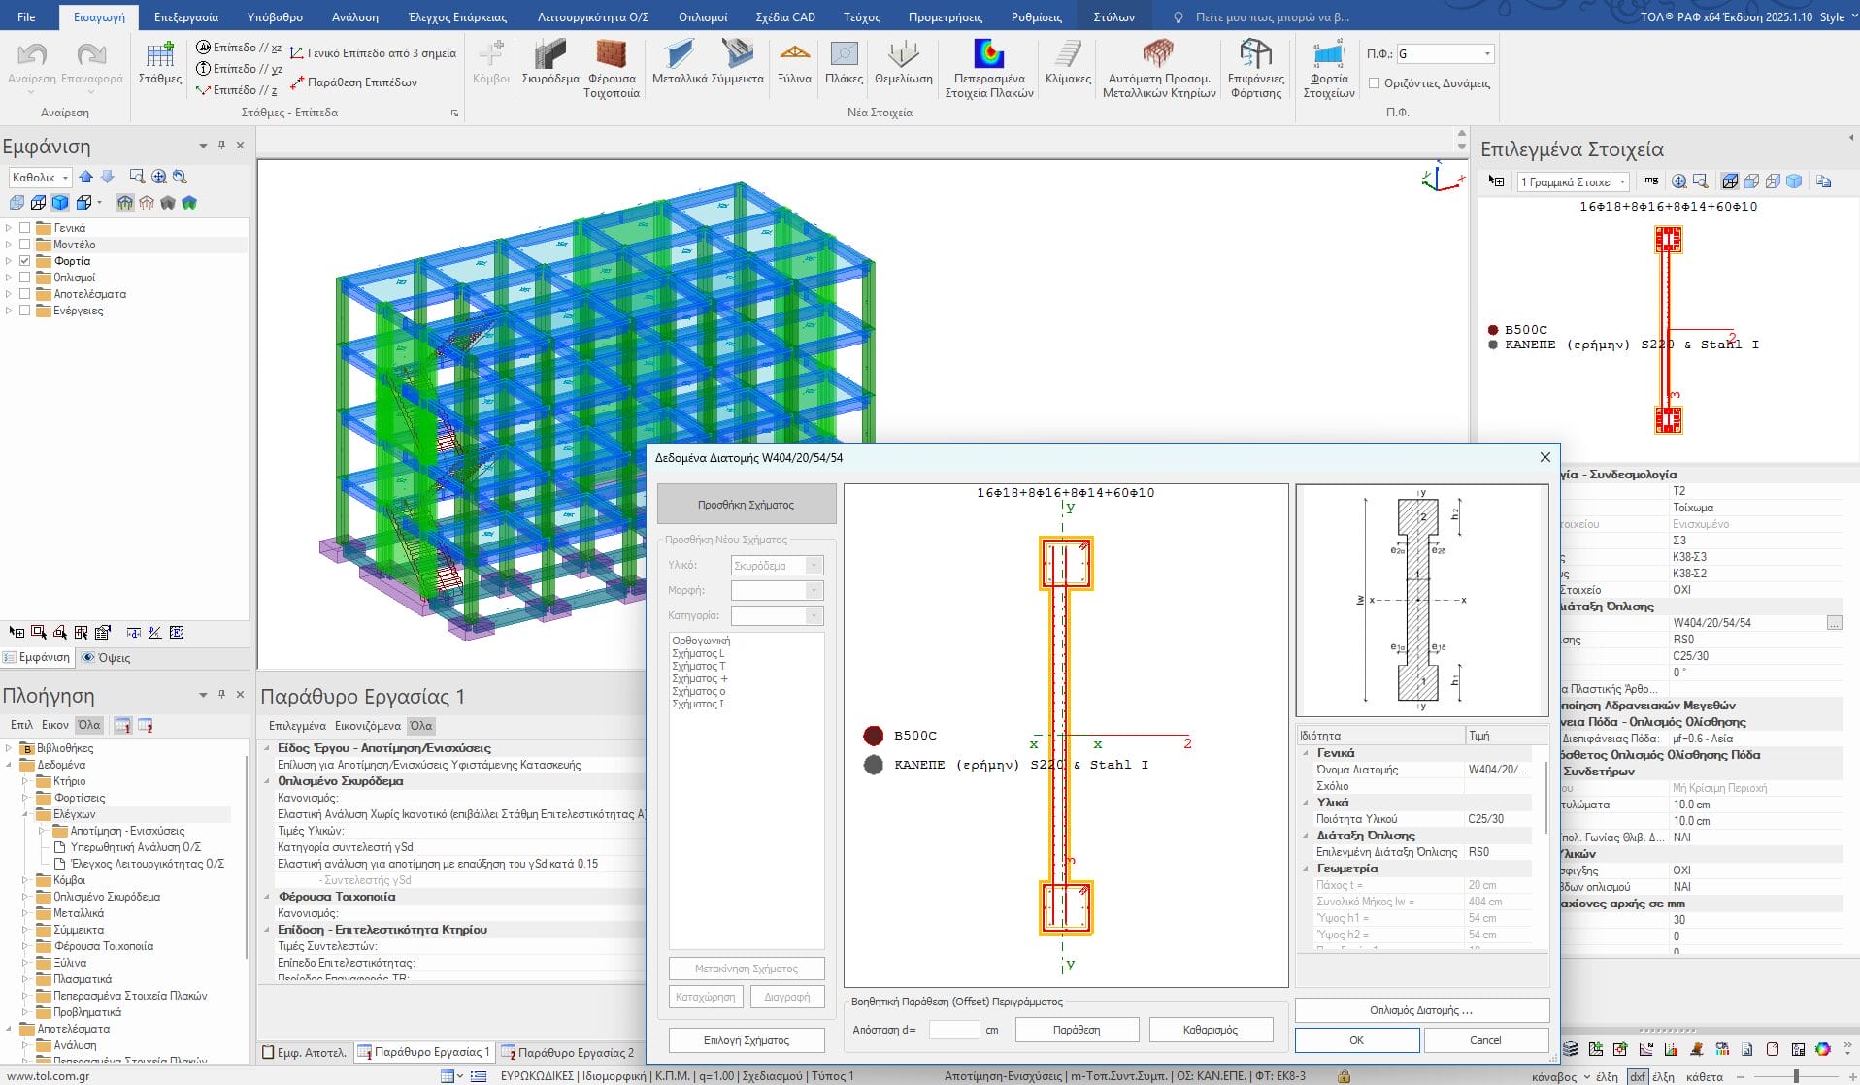This screenshot has width=1860, height=1085.
Task: Switch to the Ανάλυση ribbon tab
Action: pos(354,17)
